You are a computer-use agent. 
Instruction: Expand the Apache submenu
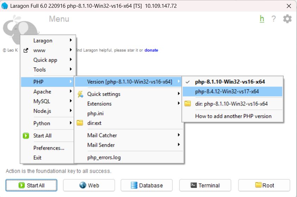coord(42,92)
